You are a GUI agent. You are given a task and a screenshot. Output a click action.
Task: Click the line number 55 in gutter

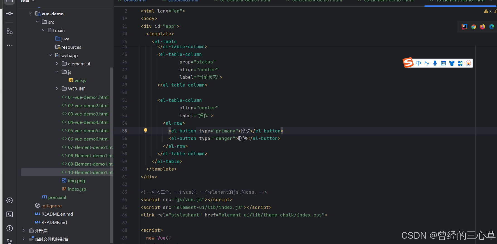pos(124,131)
